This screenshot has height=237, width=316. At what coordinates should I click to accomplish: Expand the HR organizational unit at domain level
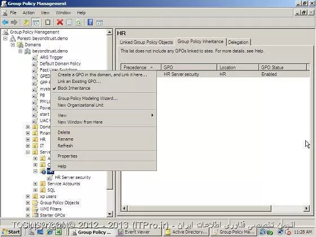click(x=28, y=139)
